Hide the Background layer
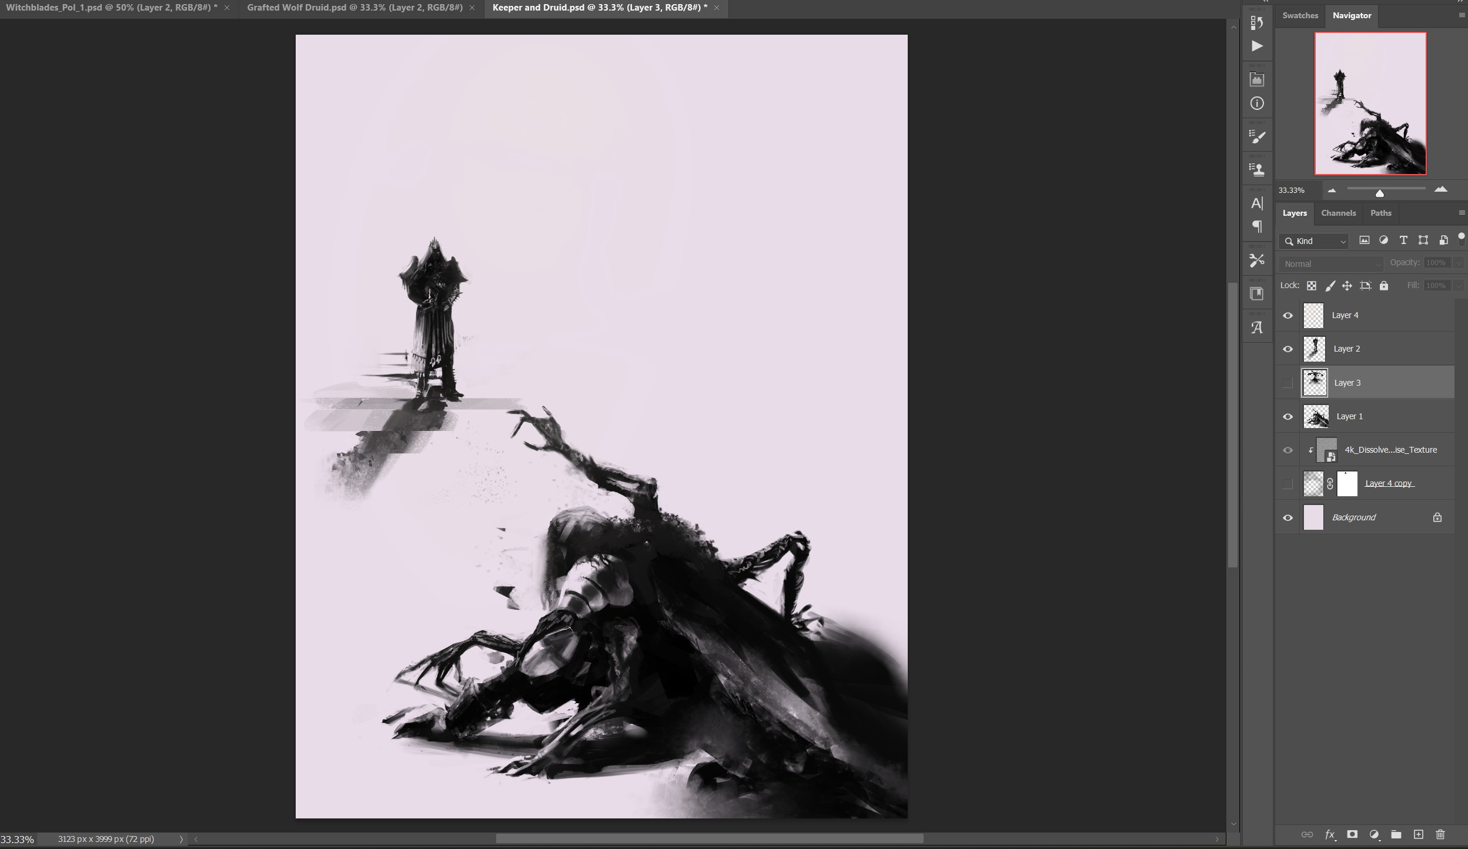 pos(1288,518)
